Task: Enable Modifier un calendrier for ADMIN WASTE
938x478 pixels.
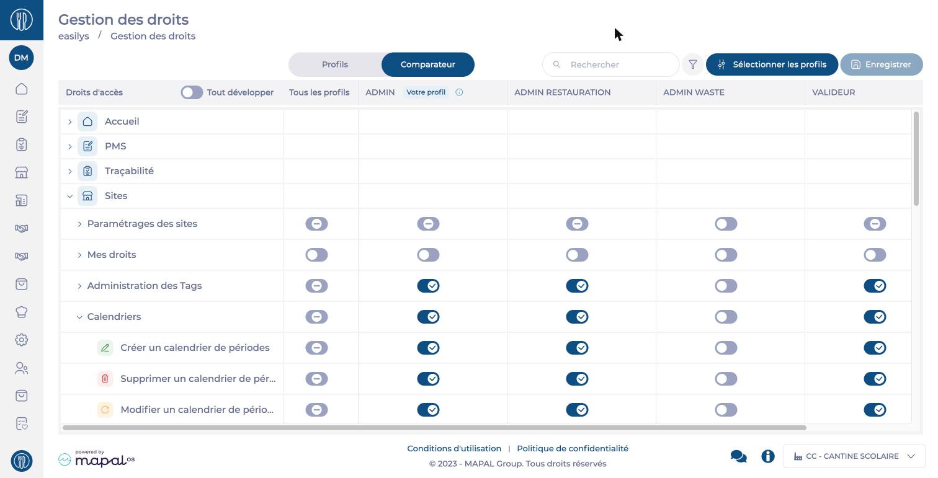Action: point(726,410)
